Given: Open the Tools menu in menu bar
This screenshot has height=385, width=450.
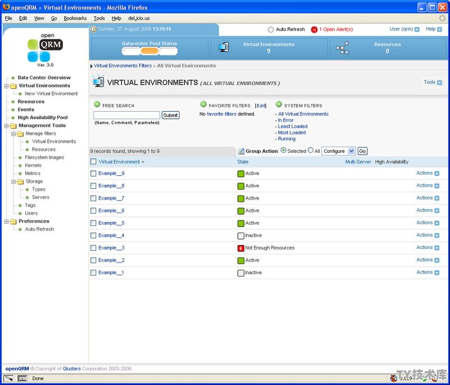Looking at the screenshot, I should click(x=99, y=19).
